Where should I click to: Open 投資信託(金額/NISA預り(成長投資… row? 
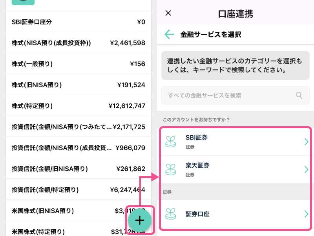pyautogui.click(x=78, y=148)
